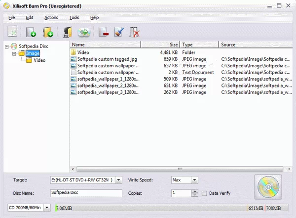This screenshot has height=218, width=296.
Task: Select the 657 KB Softpedia custom wallpaper row
Action: pos(181,66)
